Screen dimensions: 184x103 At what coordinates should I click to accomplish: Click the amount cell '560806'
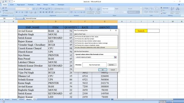[105, 80]
